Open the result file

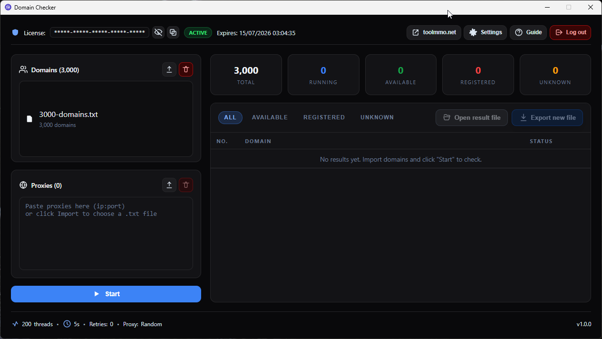tap(472, 117)
